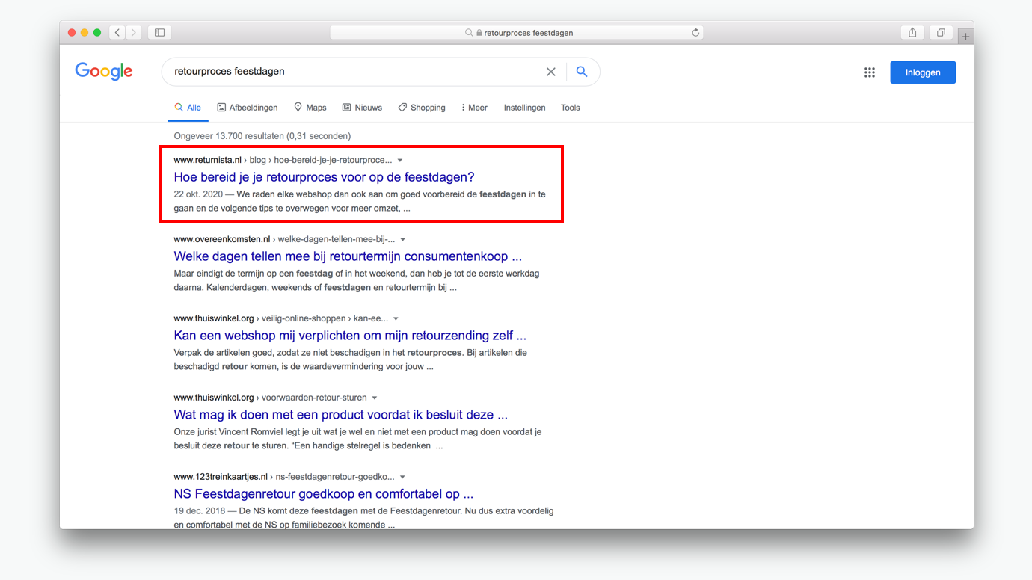Viewport: 1032px width, 580px height.
Task: Expand dropdown arrow next to returnista.nl URL
Action: (400, 161)
